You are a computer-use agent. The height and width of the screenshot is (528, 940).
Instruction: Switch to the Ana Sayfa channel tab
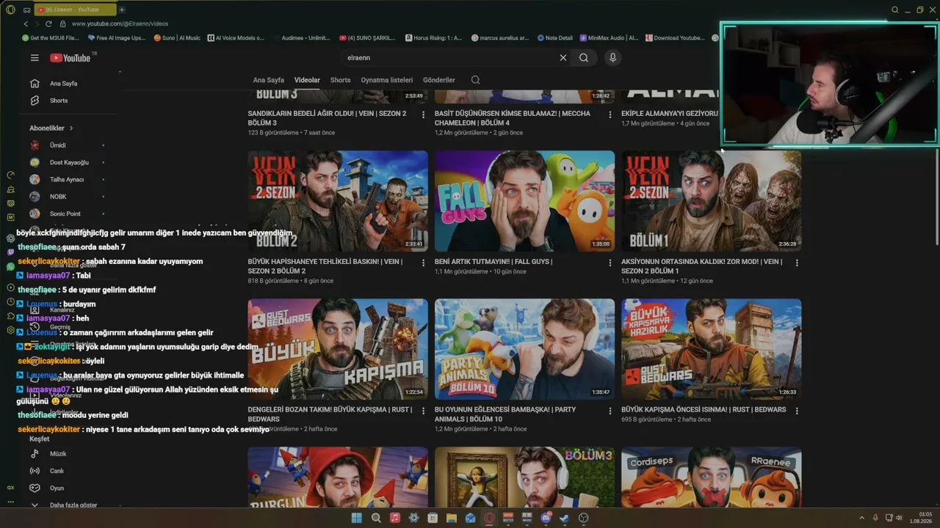click(269, 80)
